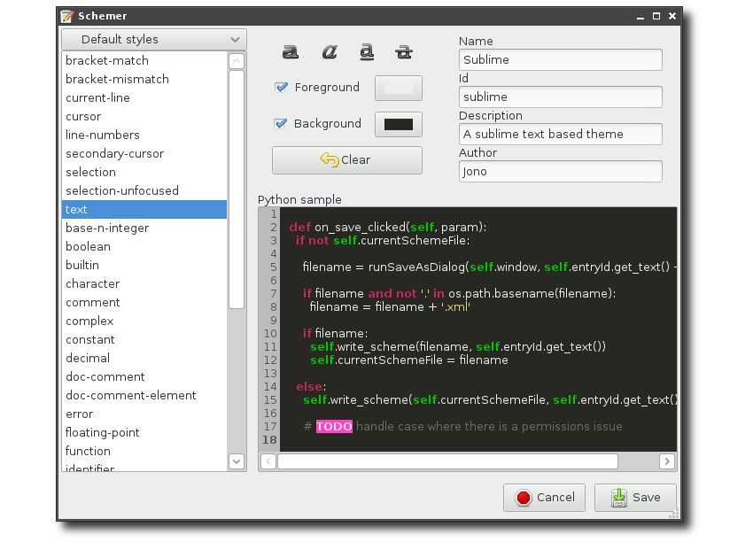Save the color scheme
753x542 pixels.
635,497
